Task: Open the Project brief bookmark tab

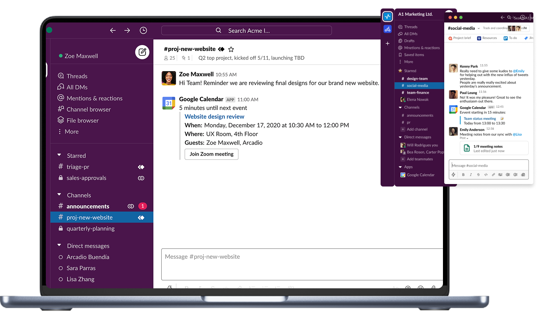Action: coord(460,38)
